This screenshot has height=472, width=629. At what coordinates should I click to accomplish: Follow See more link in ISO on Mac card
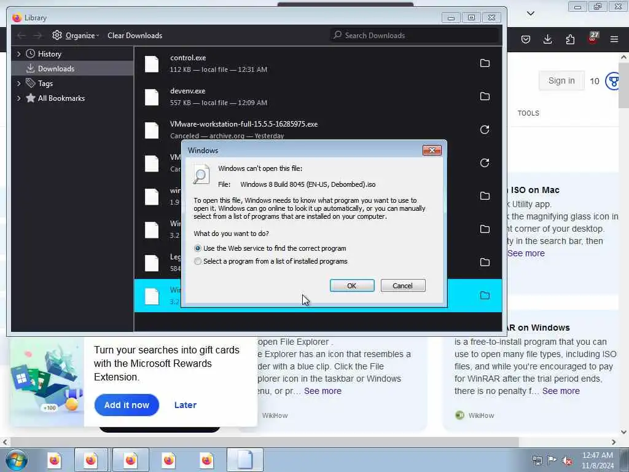pyautogui.click(x=526, y=253)
